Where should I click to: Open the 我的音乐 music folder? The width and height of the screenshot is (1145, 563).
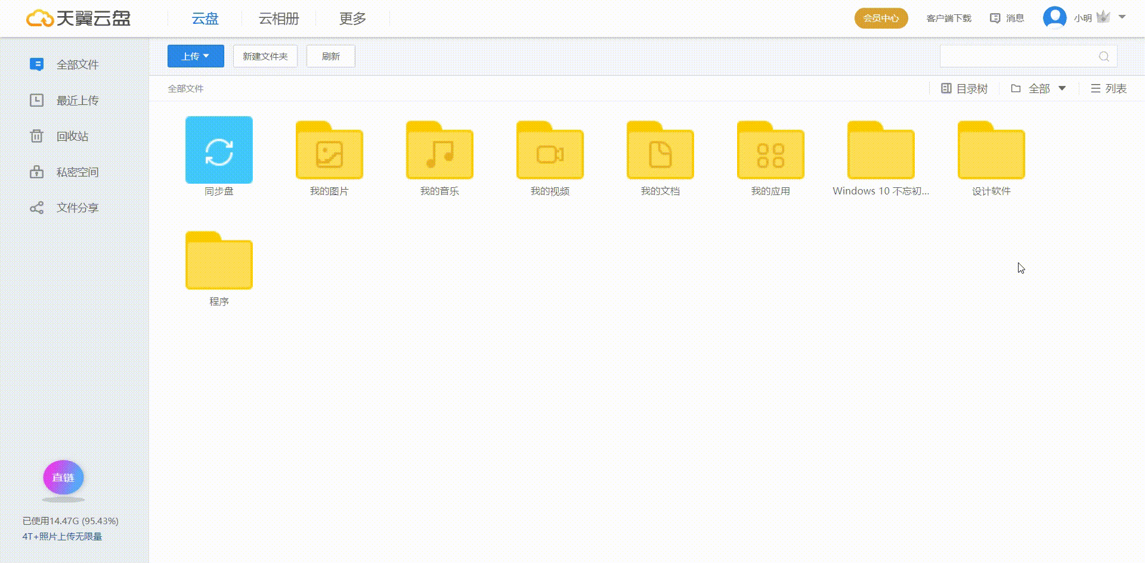[x=440, y=151]
